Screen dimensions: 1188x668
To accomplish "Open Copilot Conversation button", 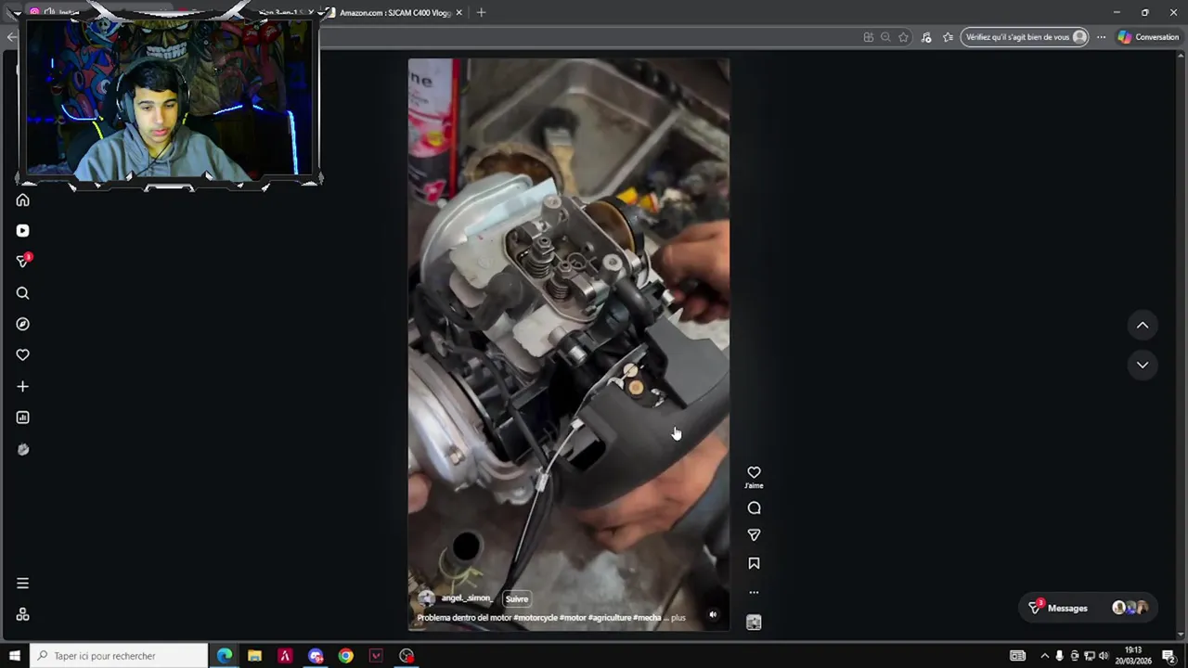I will pyautogui.click(x=1147, y=37).
